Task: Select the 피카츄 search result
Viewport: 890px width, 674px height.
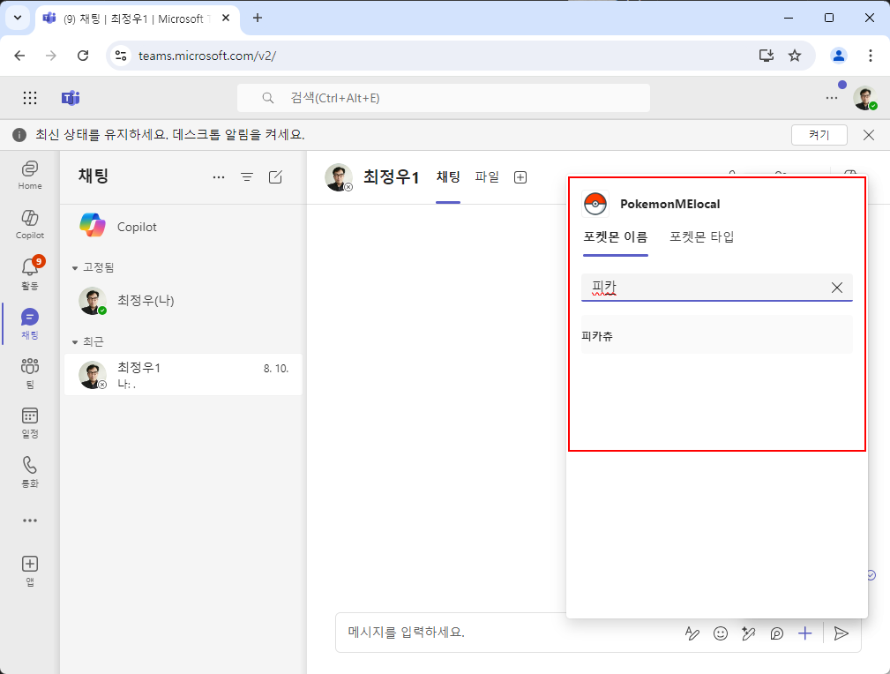Action: coord(716,335)
